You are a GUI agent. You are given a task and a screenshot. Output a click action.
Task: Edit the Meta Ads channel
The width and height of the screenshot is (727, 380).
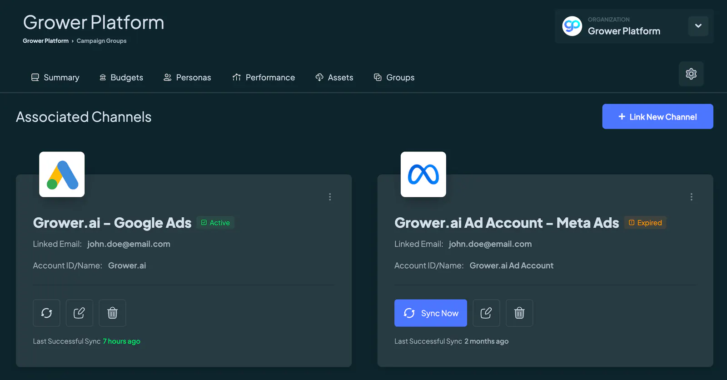tap(486, 313)
